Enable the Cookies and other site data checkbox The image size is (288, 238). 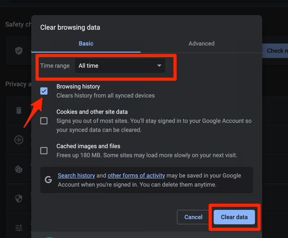(44, 121)
